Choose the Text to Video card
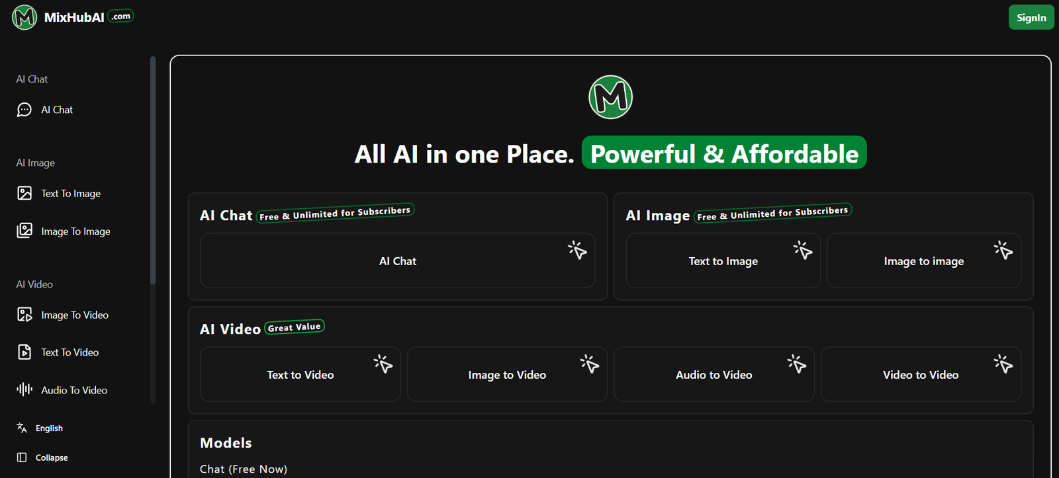This screenshot has width=1059, height=478. point(300,375)
